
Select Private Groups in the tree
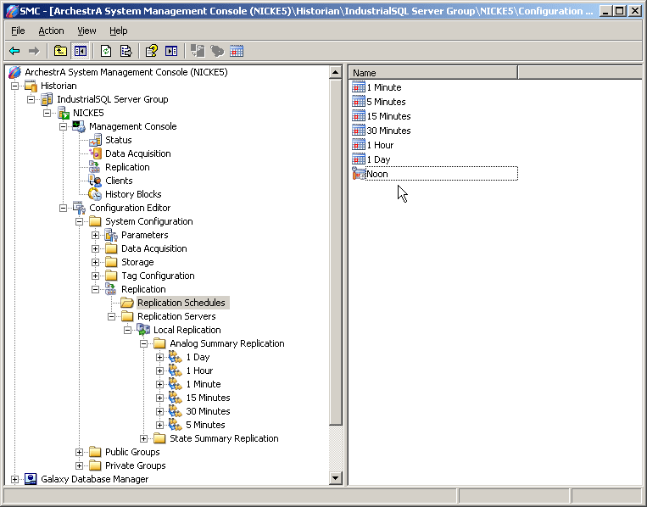click(x=136, y=465)
